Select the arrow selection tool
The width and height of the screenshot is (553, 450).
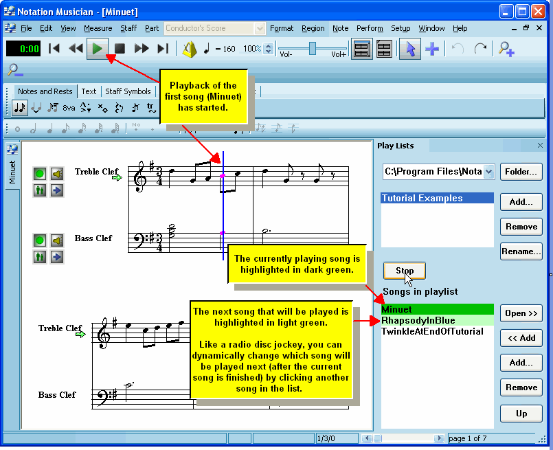point(410,49)
